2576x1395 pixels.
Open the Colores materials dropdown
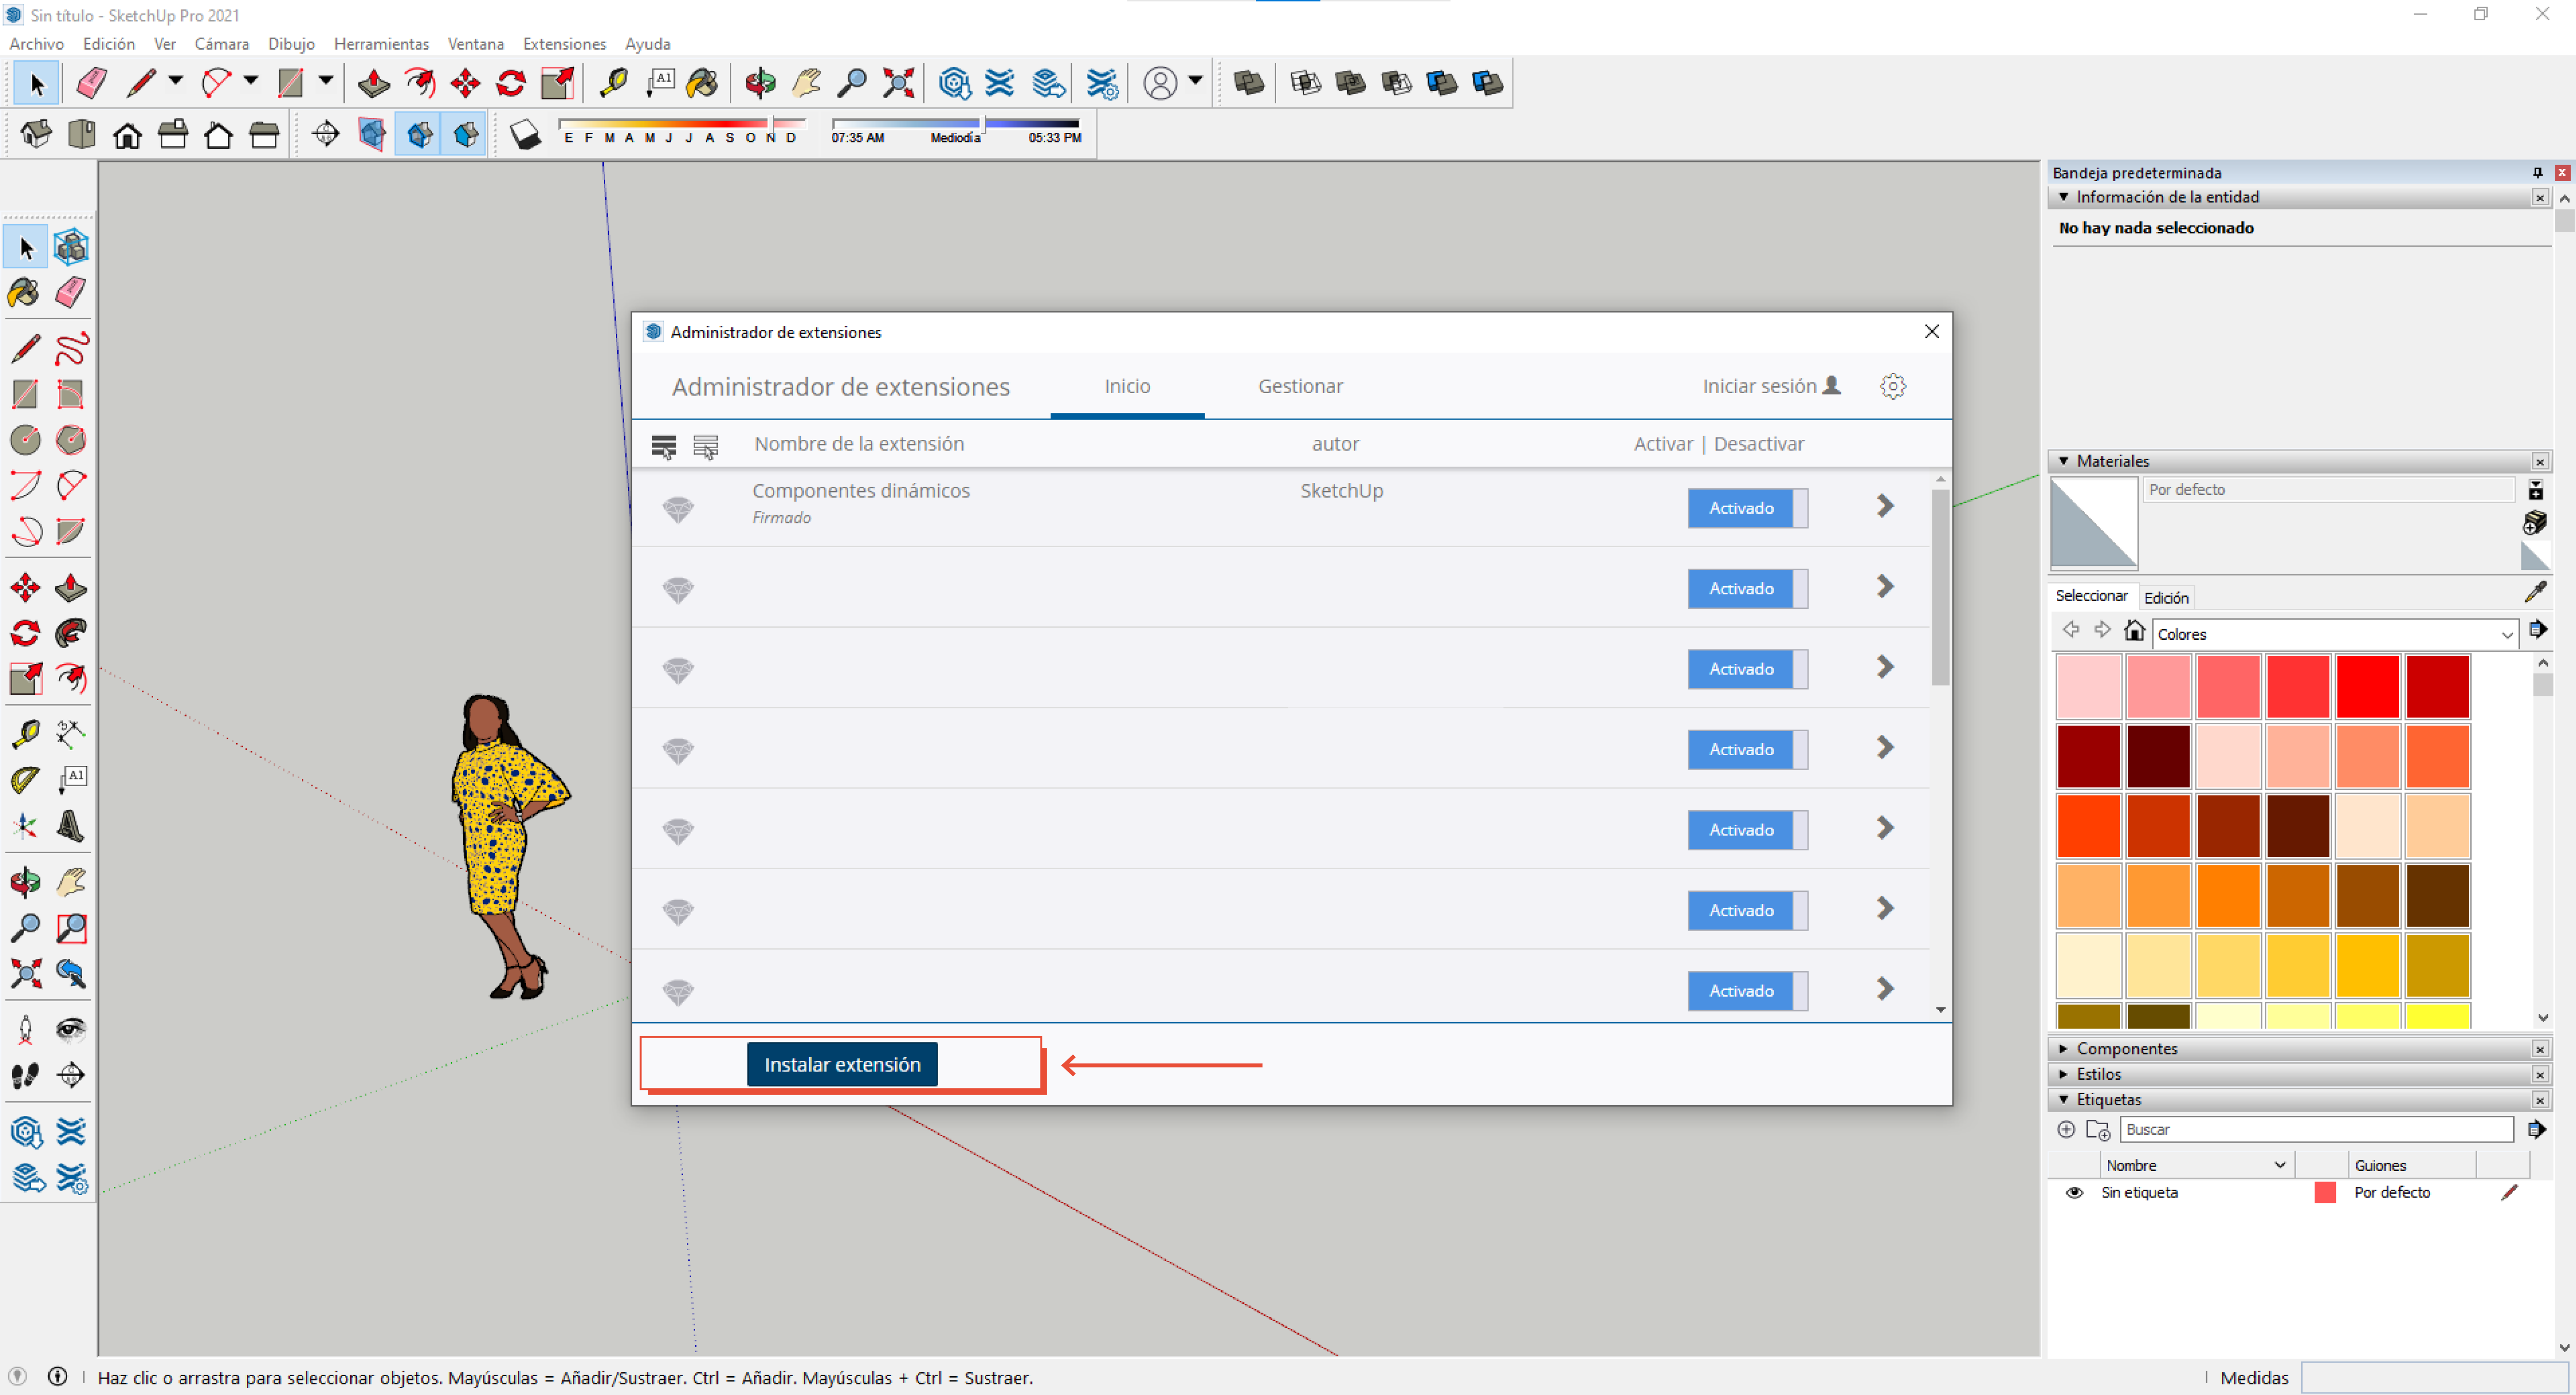pyautogui.click(x=2335, y=634)
